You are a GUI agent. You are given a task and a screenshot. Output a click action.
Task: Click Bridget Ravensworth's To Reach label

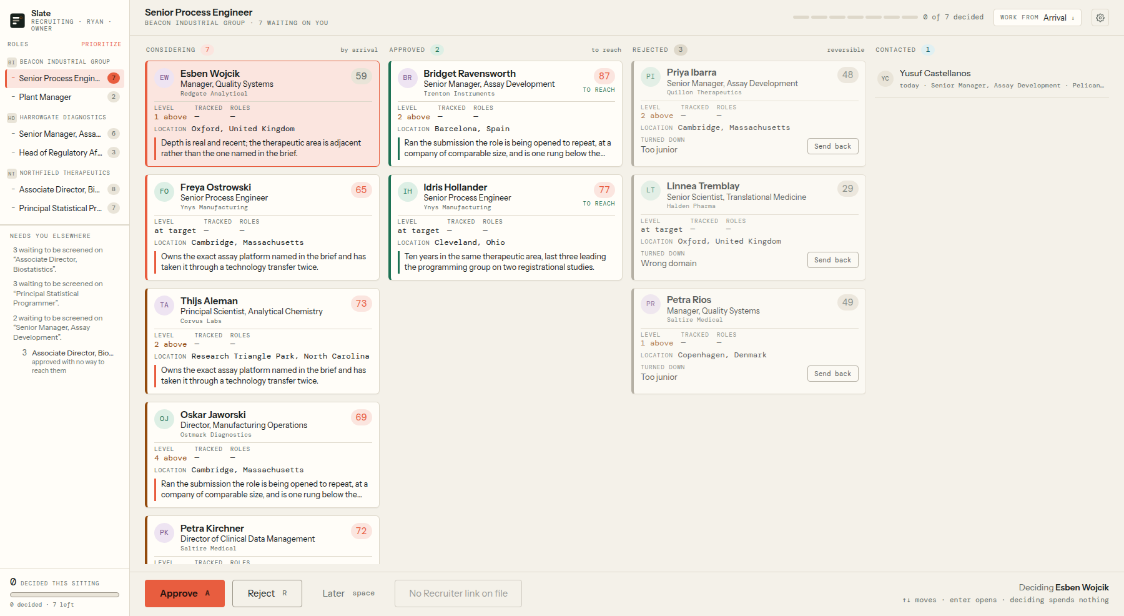(599, 90)
